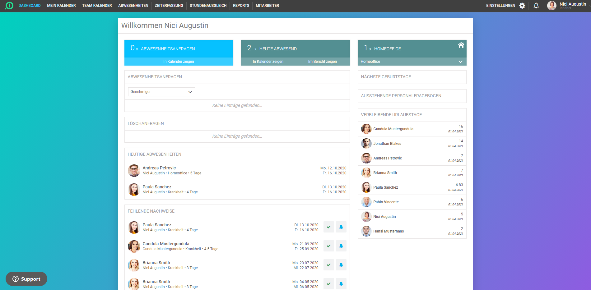This screenshot has height=290, width=591.
Task: Go to Zeiterfassung in navigation bar
Action: pos(169,6)
